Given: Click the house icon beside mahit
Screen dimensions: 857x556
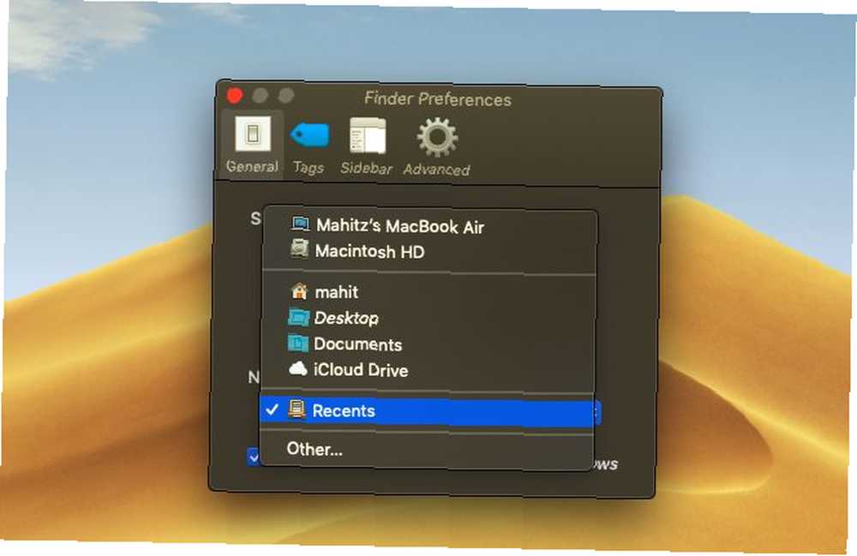Looking at the screenshot, I should [x=298, y=290].
